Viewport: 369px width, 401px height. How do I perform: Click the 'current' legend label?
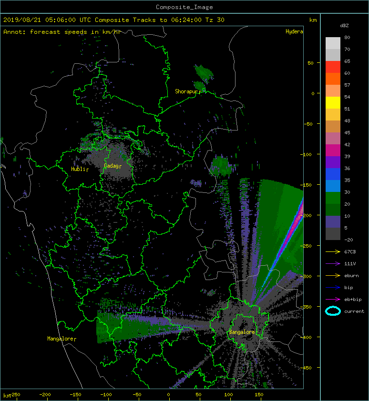pyautogui.click(x=354, y=311)
